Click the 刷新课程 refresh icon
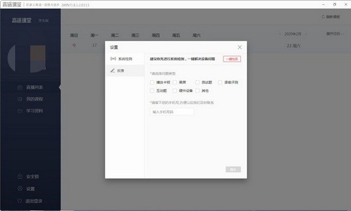This screenshot has height=211, width=351. tap(323, 16)
